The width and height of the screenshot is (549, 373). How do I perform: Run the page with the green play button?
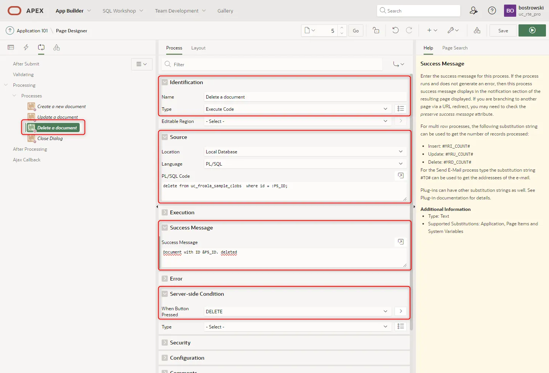coord(532,30)
